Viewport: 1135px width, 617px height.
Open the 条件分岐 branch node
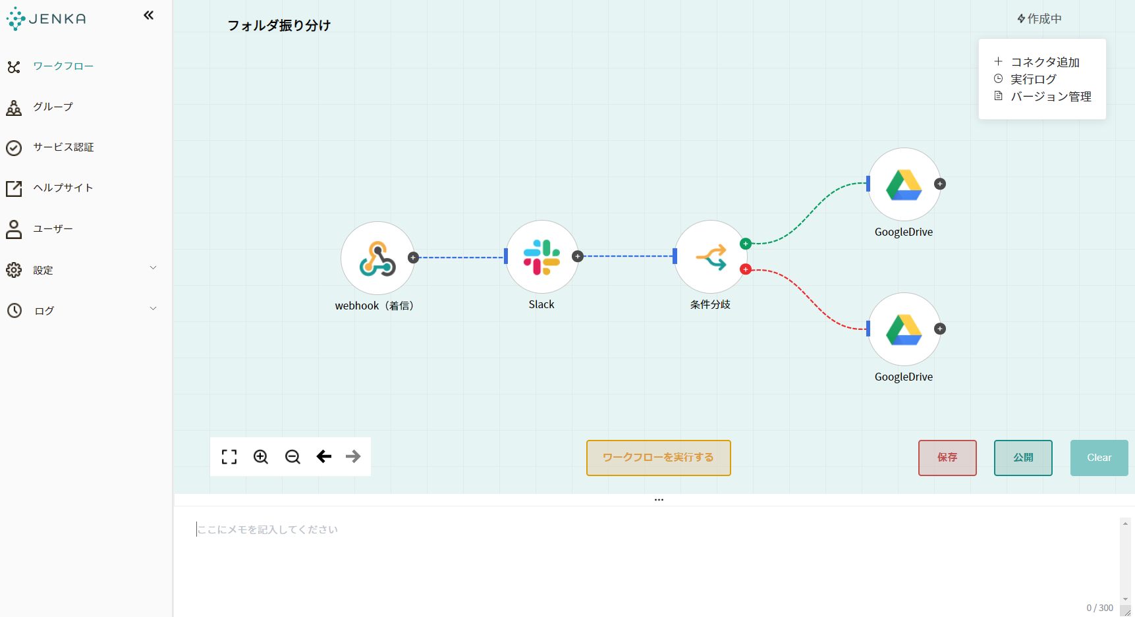711,257
